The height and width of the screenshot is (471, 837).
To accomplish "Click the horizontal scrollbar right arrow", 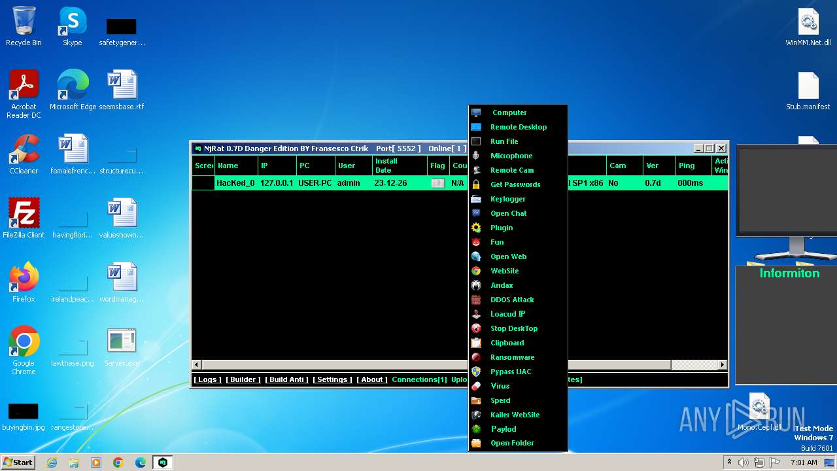I will (x=722, y=364).
